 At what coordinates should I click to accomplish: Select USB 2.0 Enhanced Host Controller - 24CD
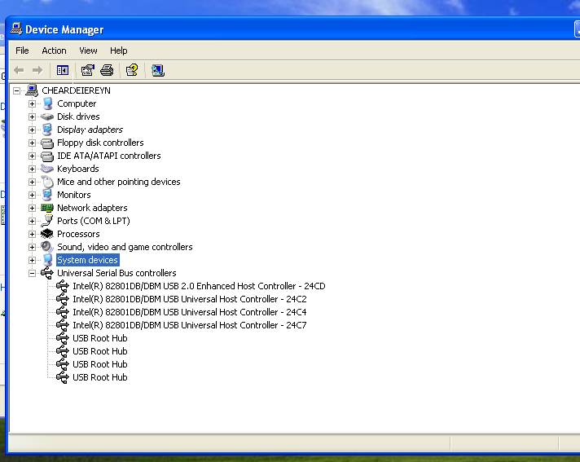[x=199, y=286]
